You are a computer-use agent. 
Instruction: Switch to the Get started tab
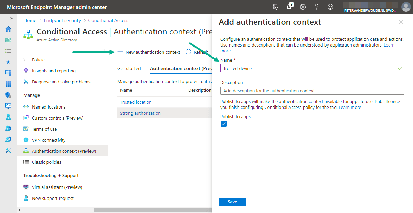129,68
